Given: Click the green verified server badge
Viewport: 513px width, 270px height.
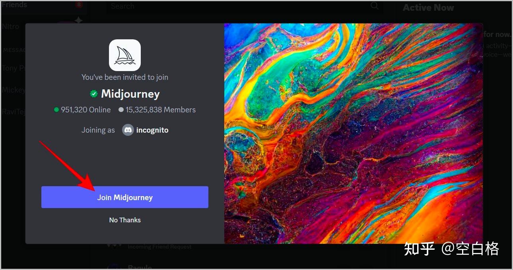Looking at the screenshot, I should tap(94, 94).
